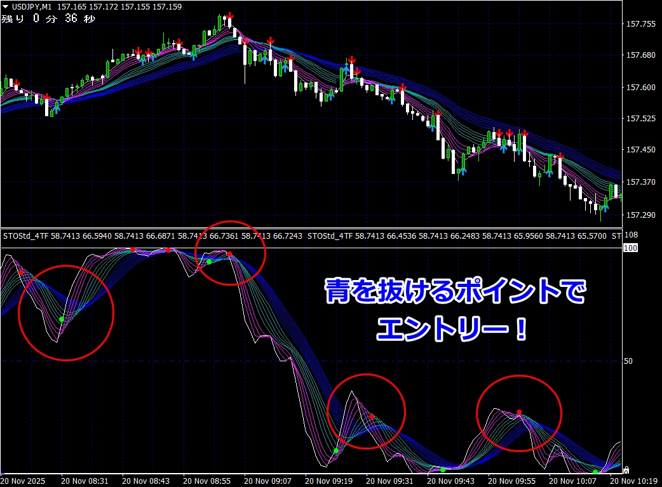Viewport: 662px width, 487px height.
Task: Click the 20 Nov 09:19 time label
Action: [x=329, y=481]
